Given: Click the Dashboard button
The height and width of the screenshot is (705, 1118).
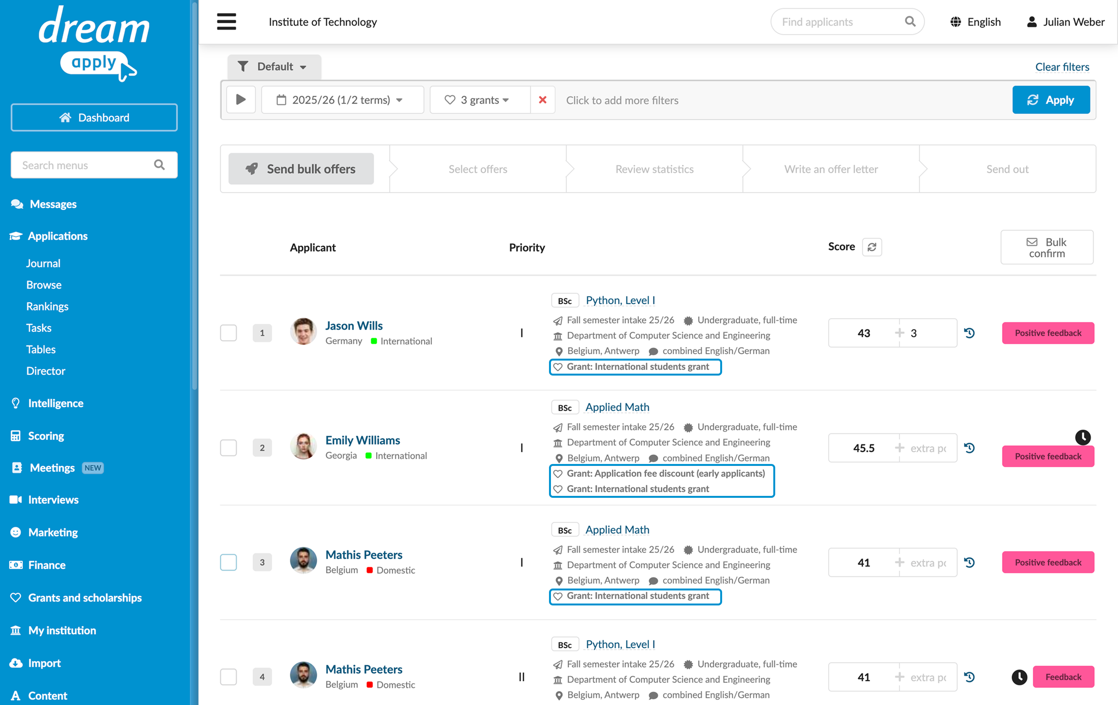Looking at the screenshot, I should (x=94, y=117).
